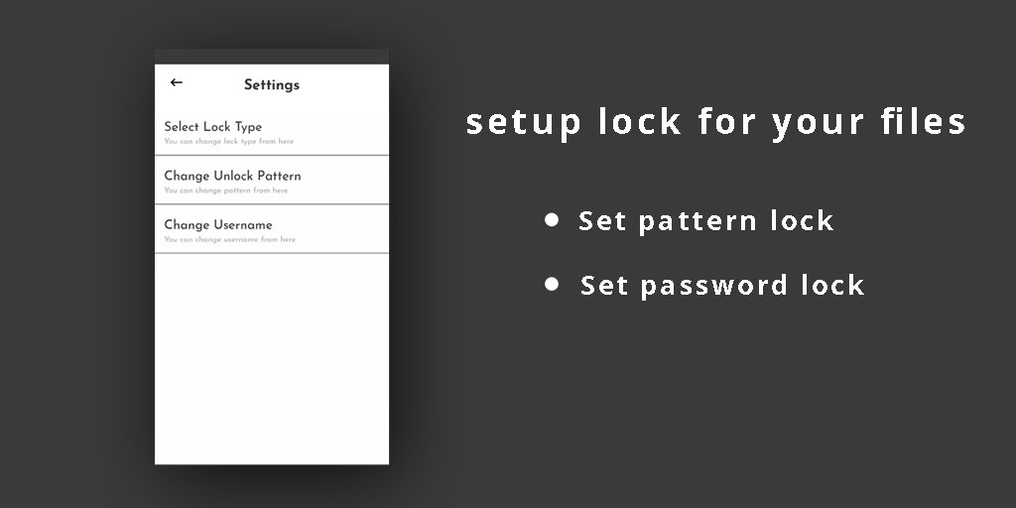
Task: Click 'You can change lock type from here' subtitle
Action: coord(228,142)
